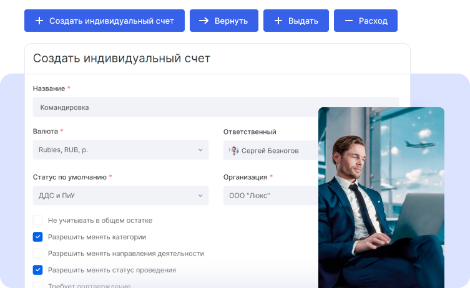
Task: Click the "Организация" label
Action: tap(245, 177)
